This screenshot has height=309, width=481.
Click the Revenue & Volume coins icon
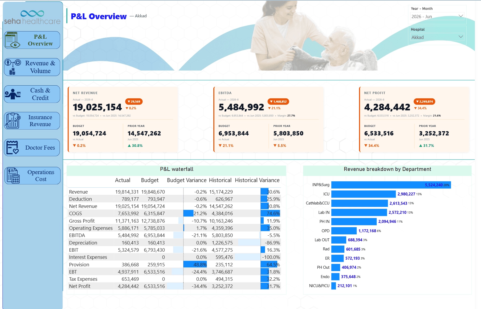tap(13, 67)
